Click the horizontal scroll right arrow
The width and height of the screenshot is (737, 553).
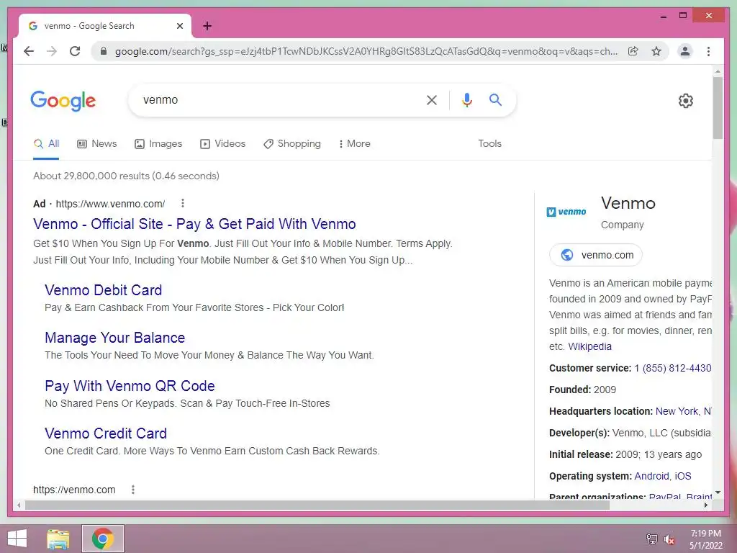(706, 505)
